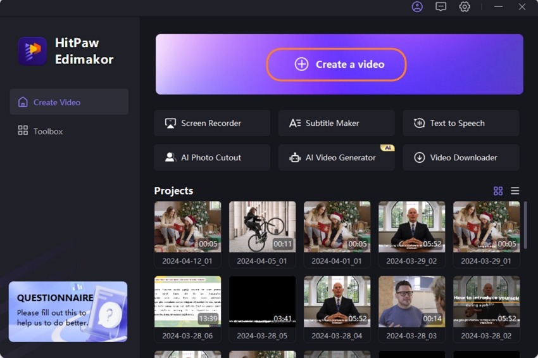The image size is (538, 358).
Task: Click the Screen Recorder monitor icon
Action: click(x=170, y=123)
